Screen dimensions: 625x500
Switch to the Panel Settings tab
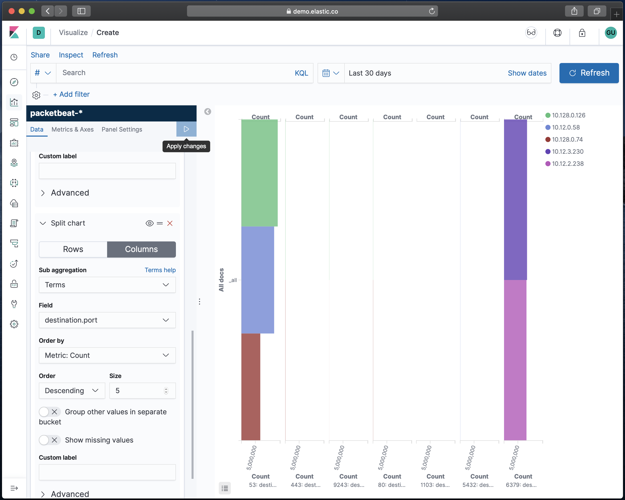(x=122, y=129)
